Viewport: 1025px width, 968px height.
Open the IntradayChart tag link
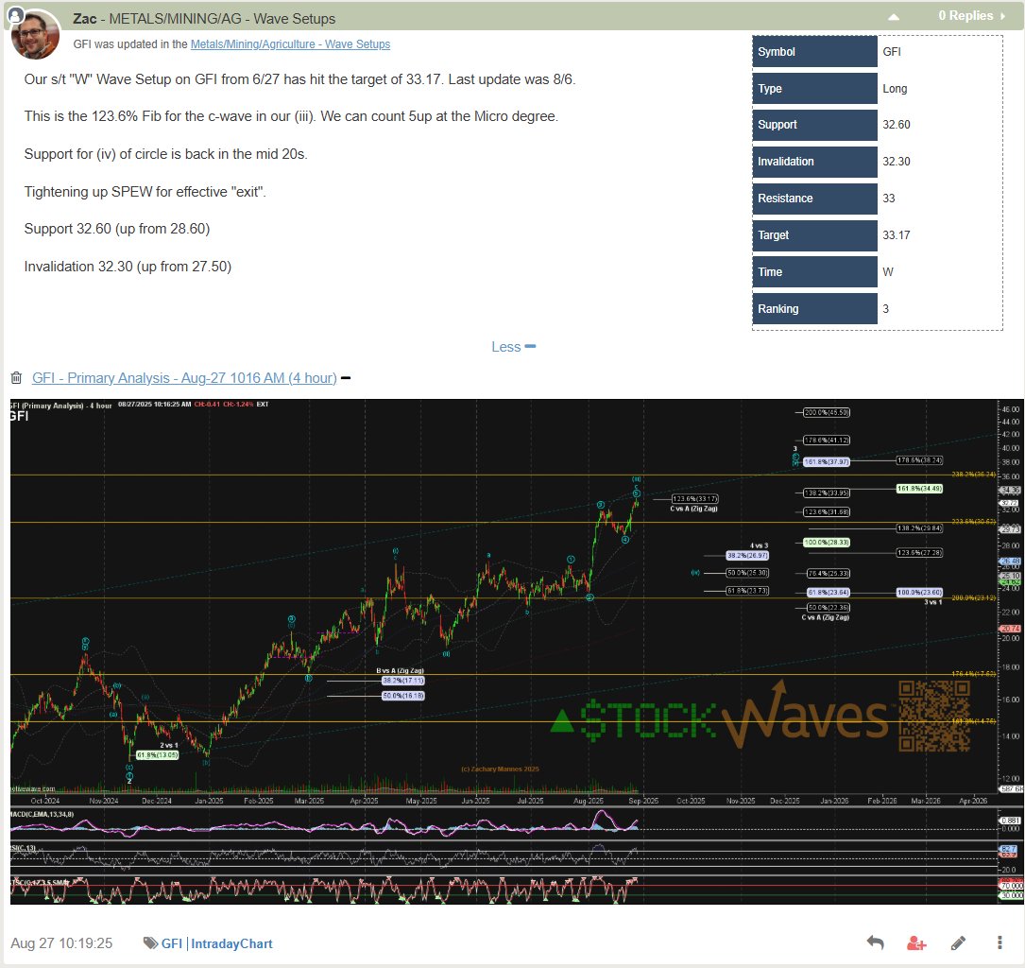click(231, 943)
